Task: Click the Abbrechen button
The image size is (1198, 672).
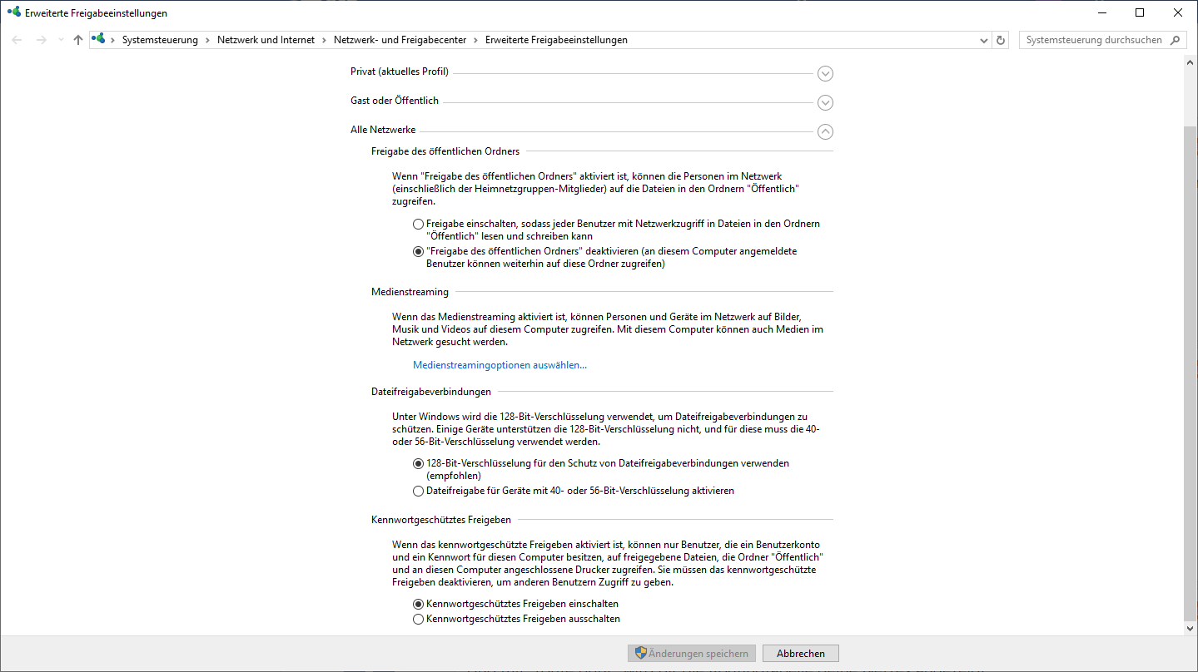Action: [801, 654]
